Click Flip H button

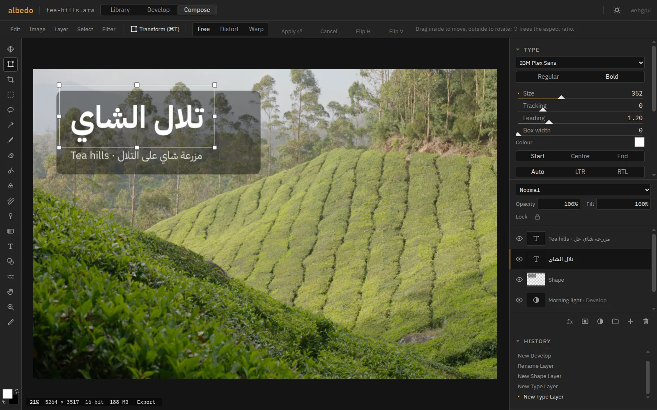pyautogui.click(x=363, y=31)
